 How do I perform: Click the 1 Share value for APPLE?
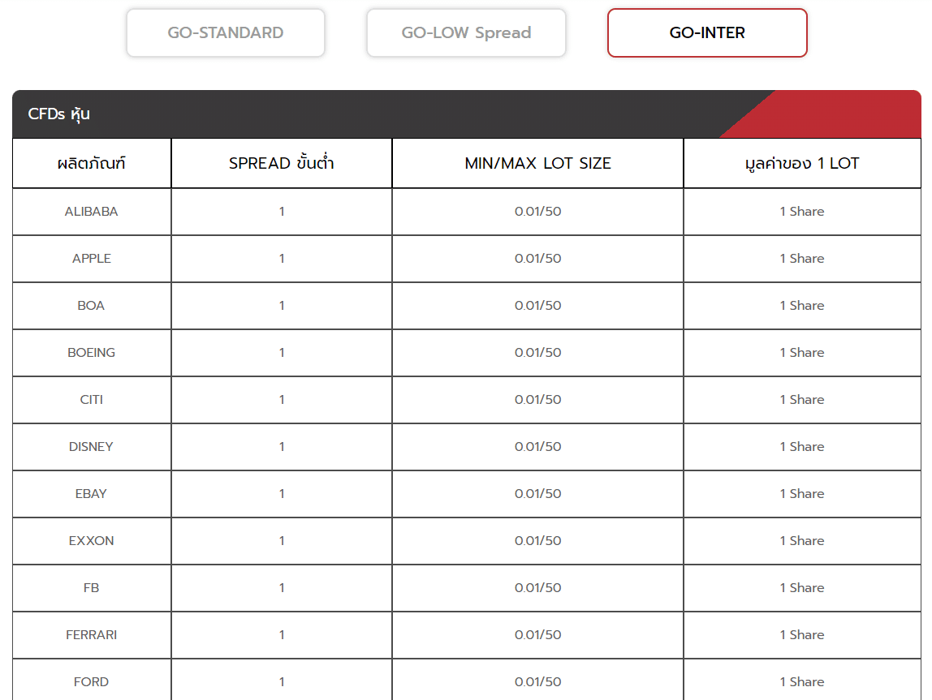802,258
